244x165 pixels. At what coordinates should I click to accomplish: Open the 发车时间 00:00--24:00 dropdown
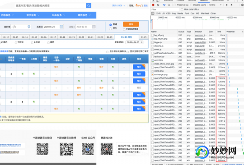134,42
